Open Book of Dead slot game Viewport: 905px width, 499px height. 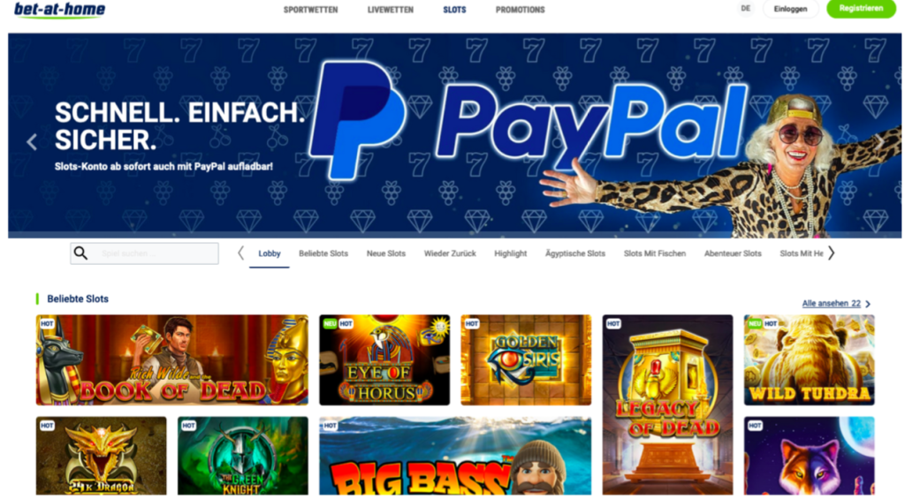[172, 360]
